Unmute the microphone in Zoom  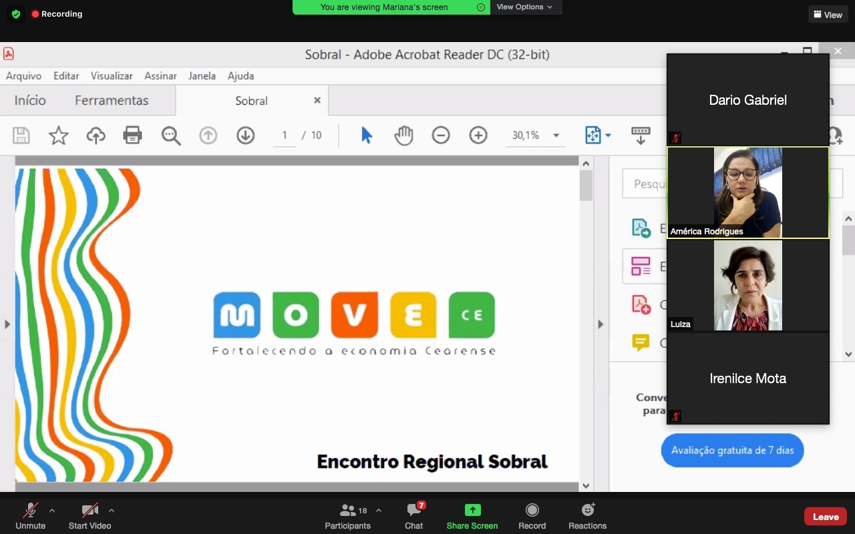(31, 516)
